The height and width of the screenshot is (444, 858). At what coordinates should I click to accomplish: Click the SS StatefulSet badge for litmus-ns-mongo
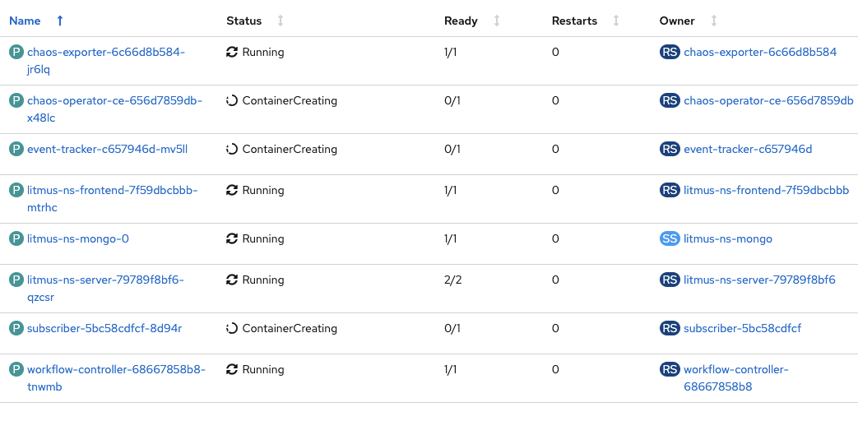coord(670,238)
